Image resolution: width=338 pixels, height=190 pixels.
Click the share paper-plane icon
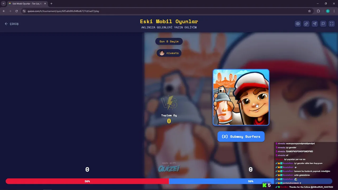pos(315,24)
